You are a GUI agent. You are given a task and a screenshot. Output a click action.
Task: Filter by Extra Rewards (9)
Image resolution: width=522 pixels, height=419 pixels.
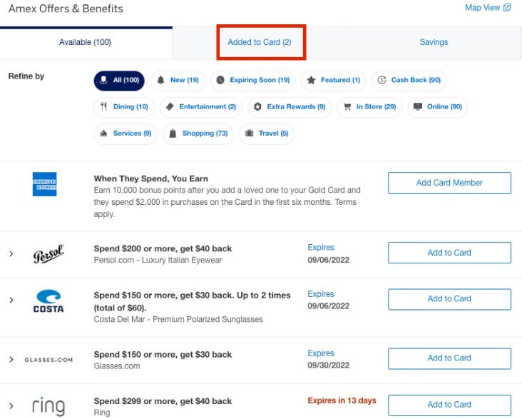point(290,107)
